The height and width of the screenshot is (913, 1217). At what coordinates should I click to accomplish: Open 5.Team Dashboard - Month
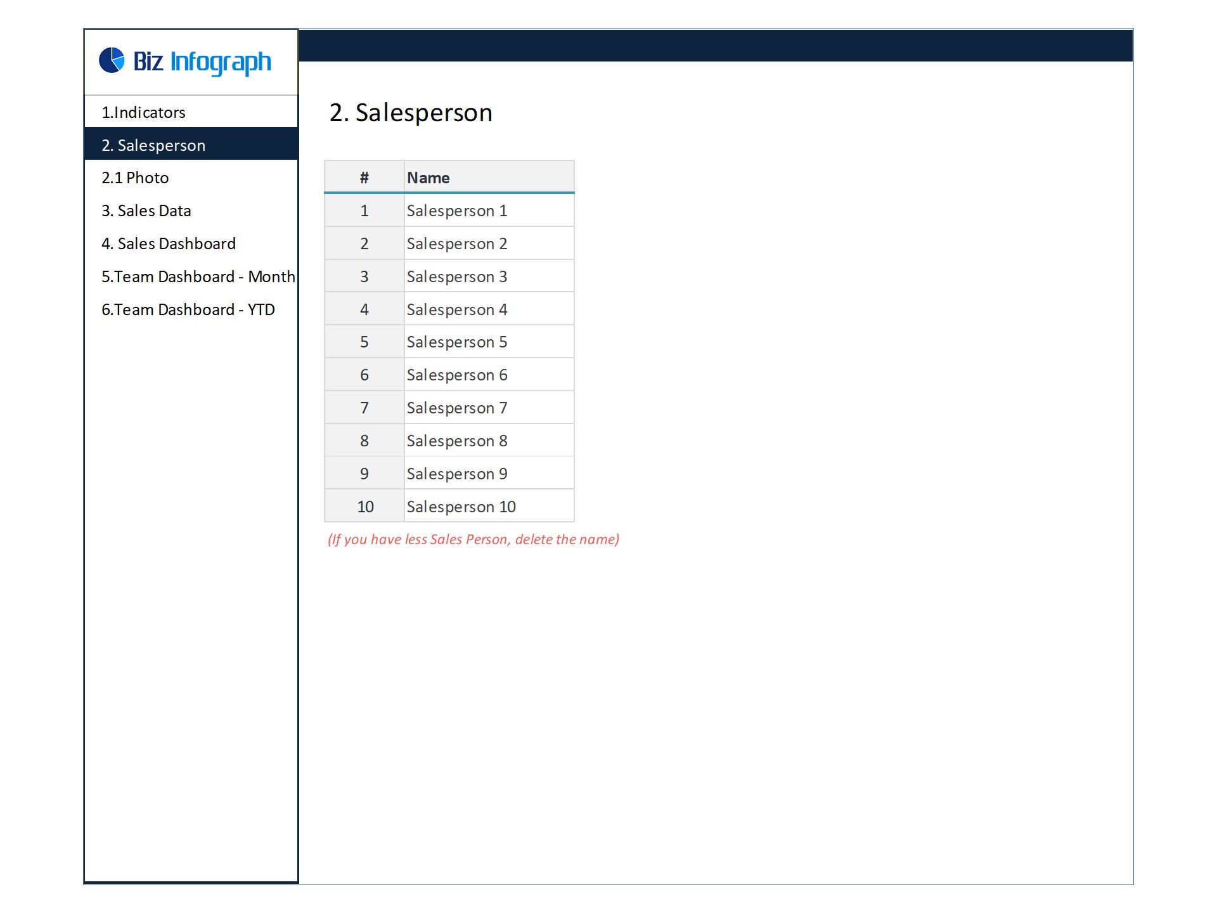[191, 276]
